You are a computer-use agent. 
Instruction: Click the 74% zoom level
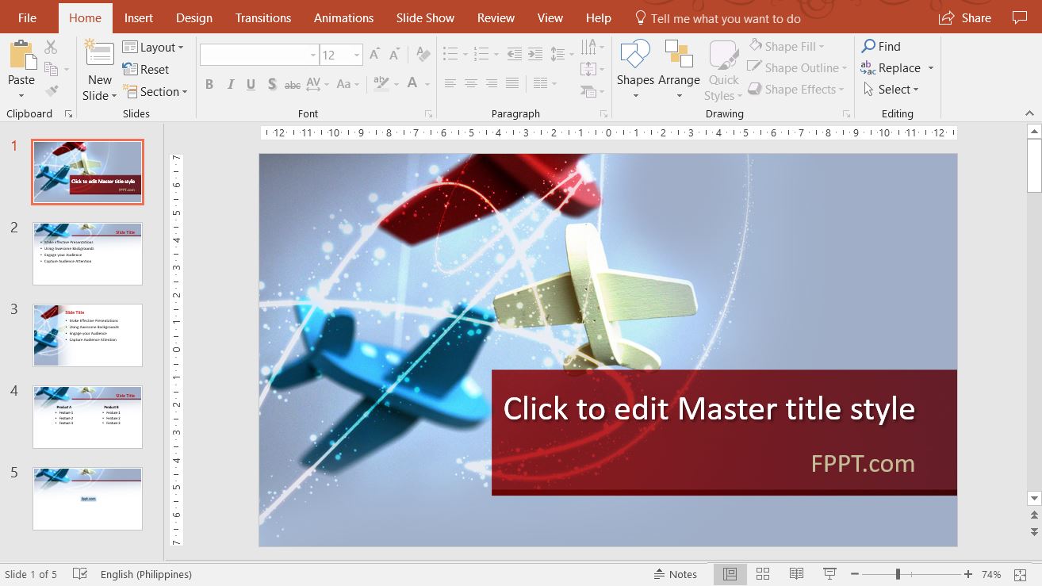tap(991, 574)
